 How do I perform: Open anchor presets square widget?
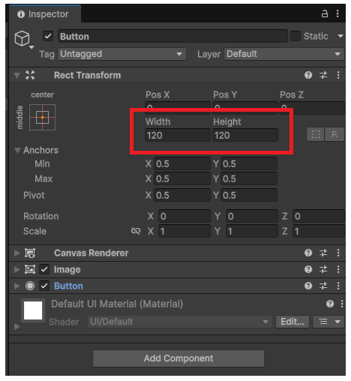point(42,117)
